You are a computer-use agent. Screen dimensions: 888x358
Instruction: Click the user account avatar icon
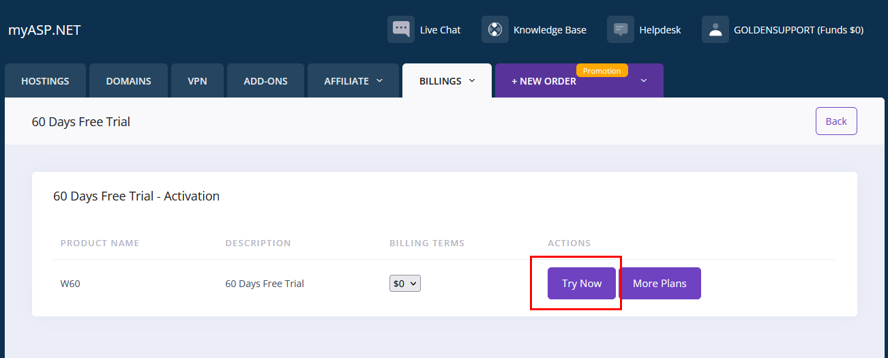click(715, 29)
